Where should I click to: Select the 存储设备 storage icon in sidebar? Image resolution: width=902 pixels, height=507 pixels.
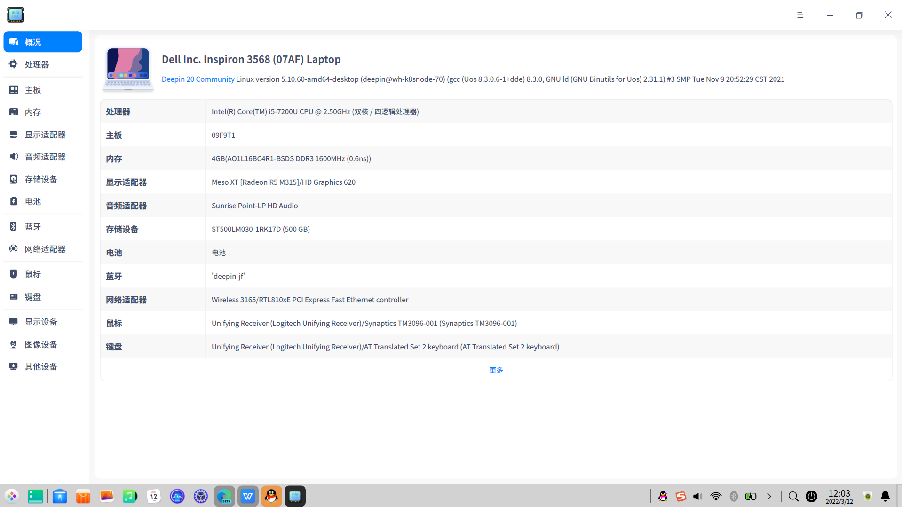click(14, 179)
